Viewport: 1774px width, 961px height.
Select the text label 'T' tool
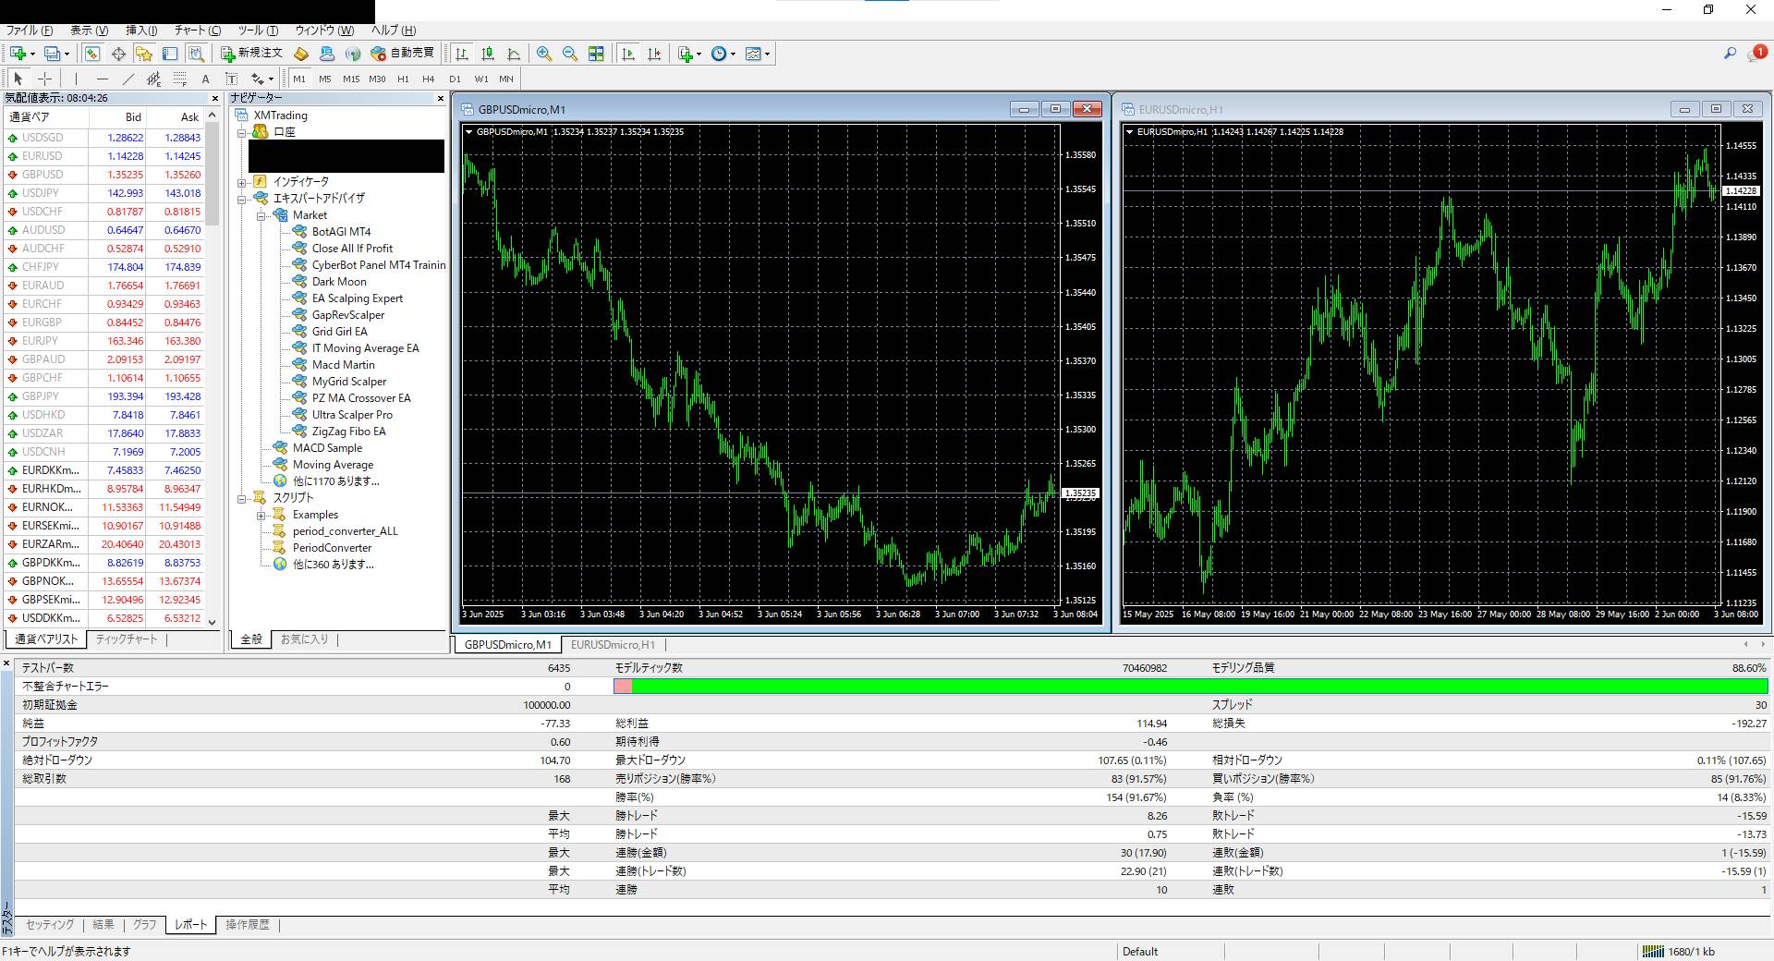coord(232,79)
